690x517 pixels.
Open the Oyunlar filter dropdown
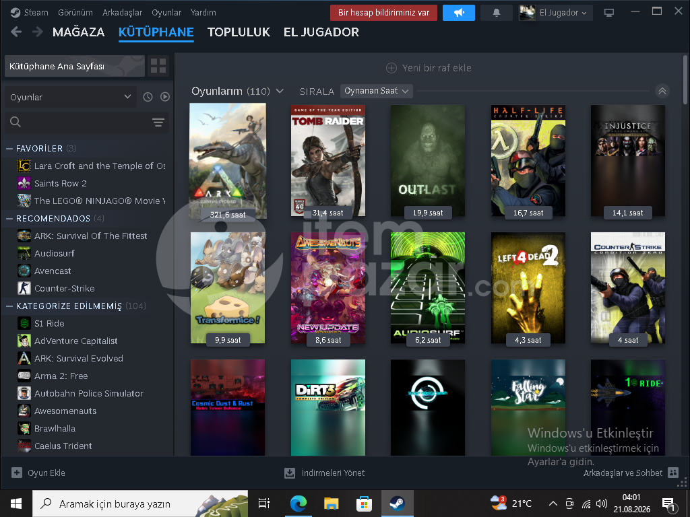pos(70,97)
